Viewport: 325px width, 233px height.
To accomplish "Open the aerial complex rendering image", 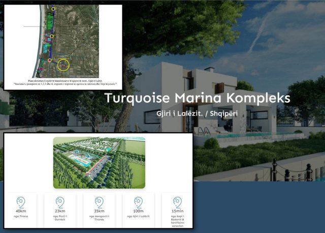I will 99,162.
